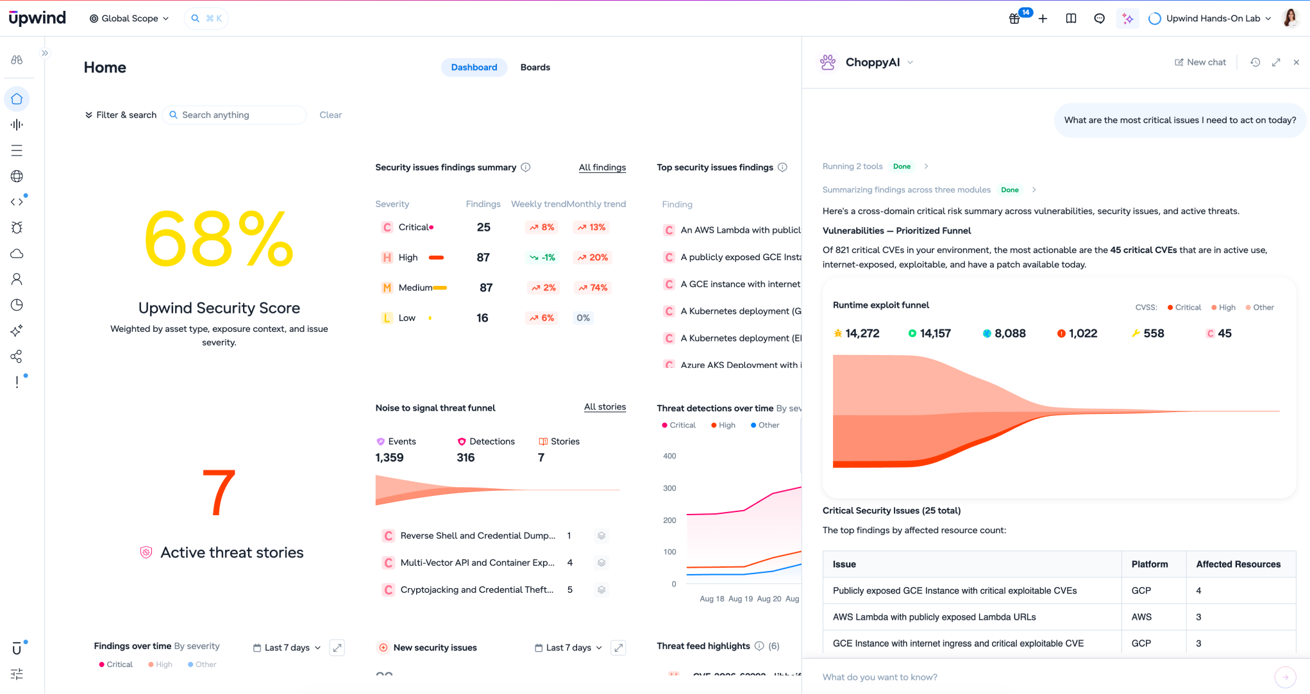Viewport: 1310px width, 694px height.
Task: Clear the filter search
Action: coord(330,115)
